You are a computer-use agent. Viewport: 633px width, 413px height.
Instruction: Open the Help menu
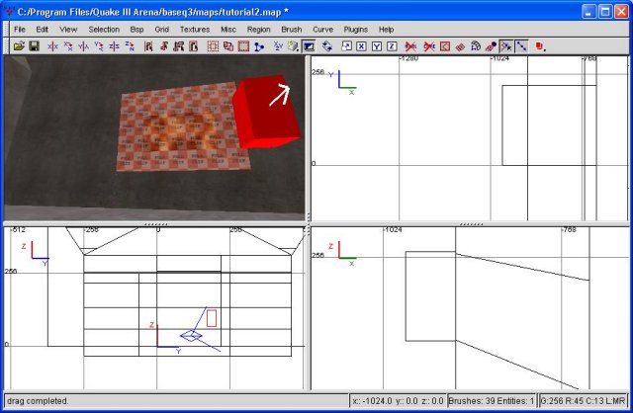pos(387,29)
